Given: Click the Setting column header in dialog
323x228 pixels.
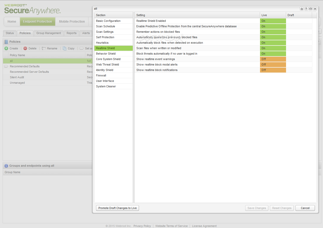Looking at the screenshot, I should tap(197, 15).
